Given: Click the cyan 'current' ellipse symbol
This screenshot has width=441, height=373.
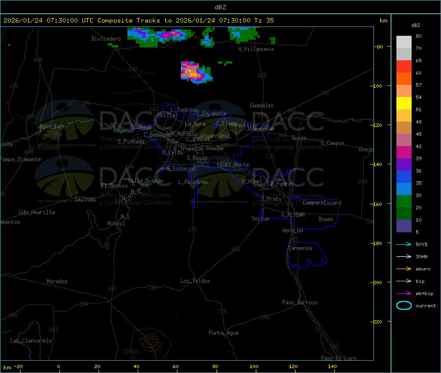Looking at the screenshot, I should click(404, 305).
